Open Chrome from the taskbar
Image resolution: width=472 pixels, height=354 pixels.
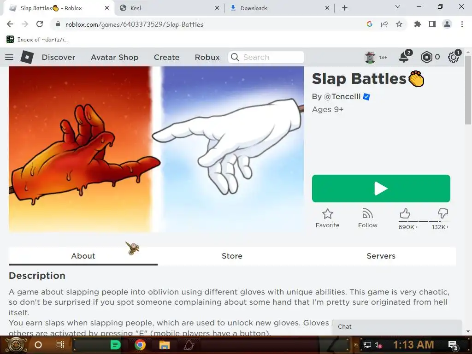(140, 345)
